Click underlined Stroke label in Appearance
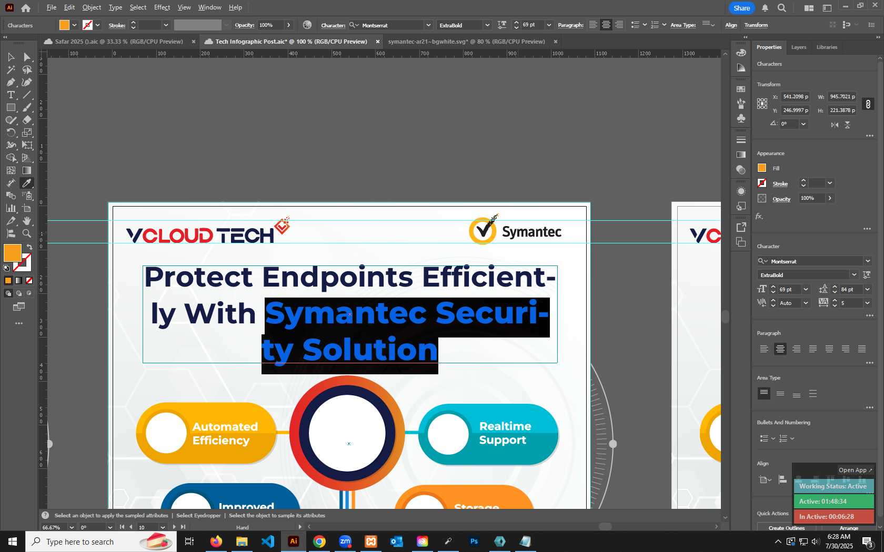Viewport: 884px width, 552px height. (x=780, y=184)
